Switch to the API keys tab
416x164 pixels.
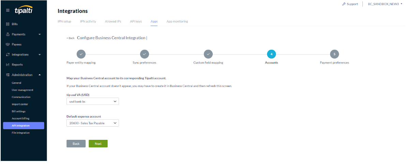(136, 21)
